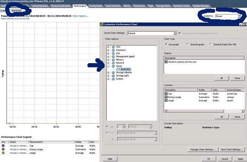247x162 pixels.
Task: Switch to the Configuration tab
Action: [96, 6]
